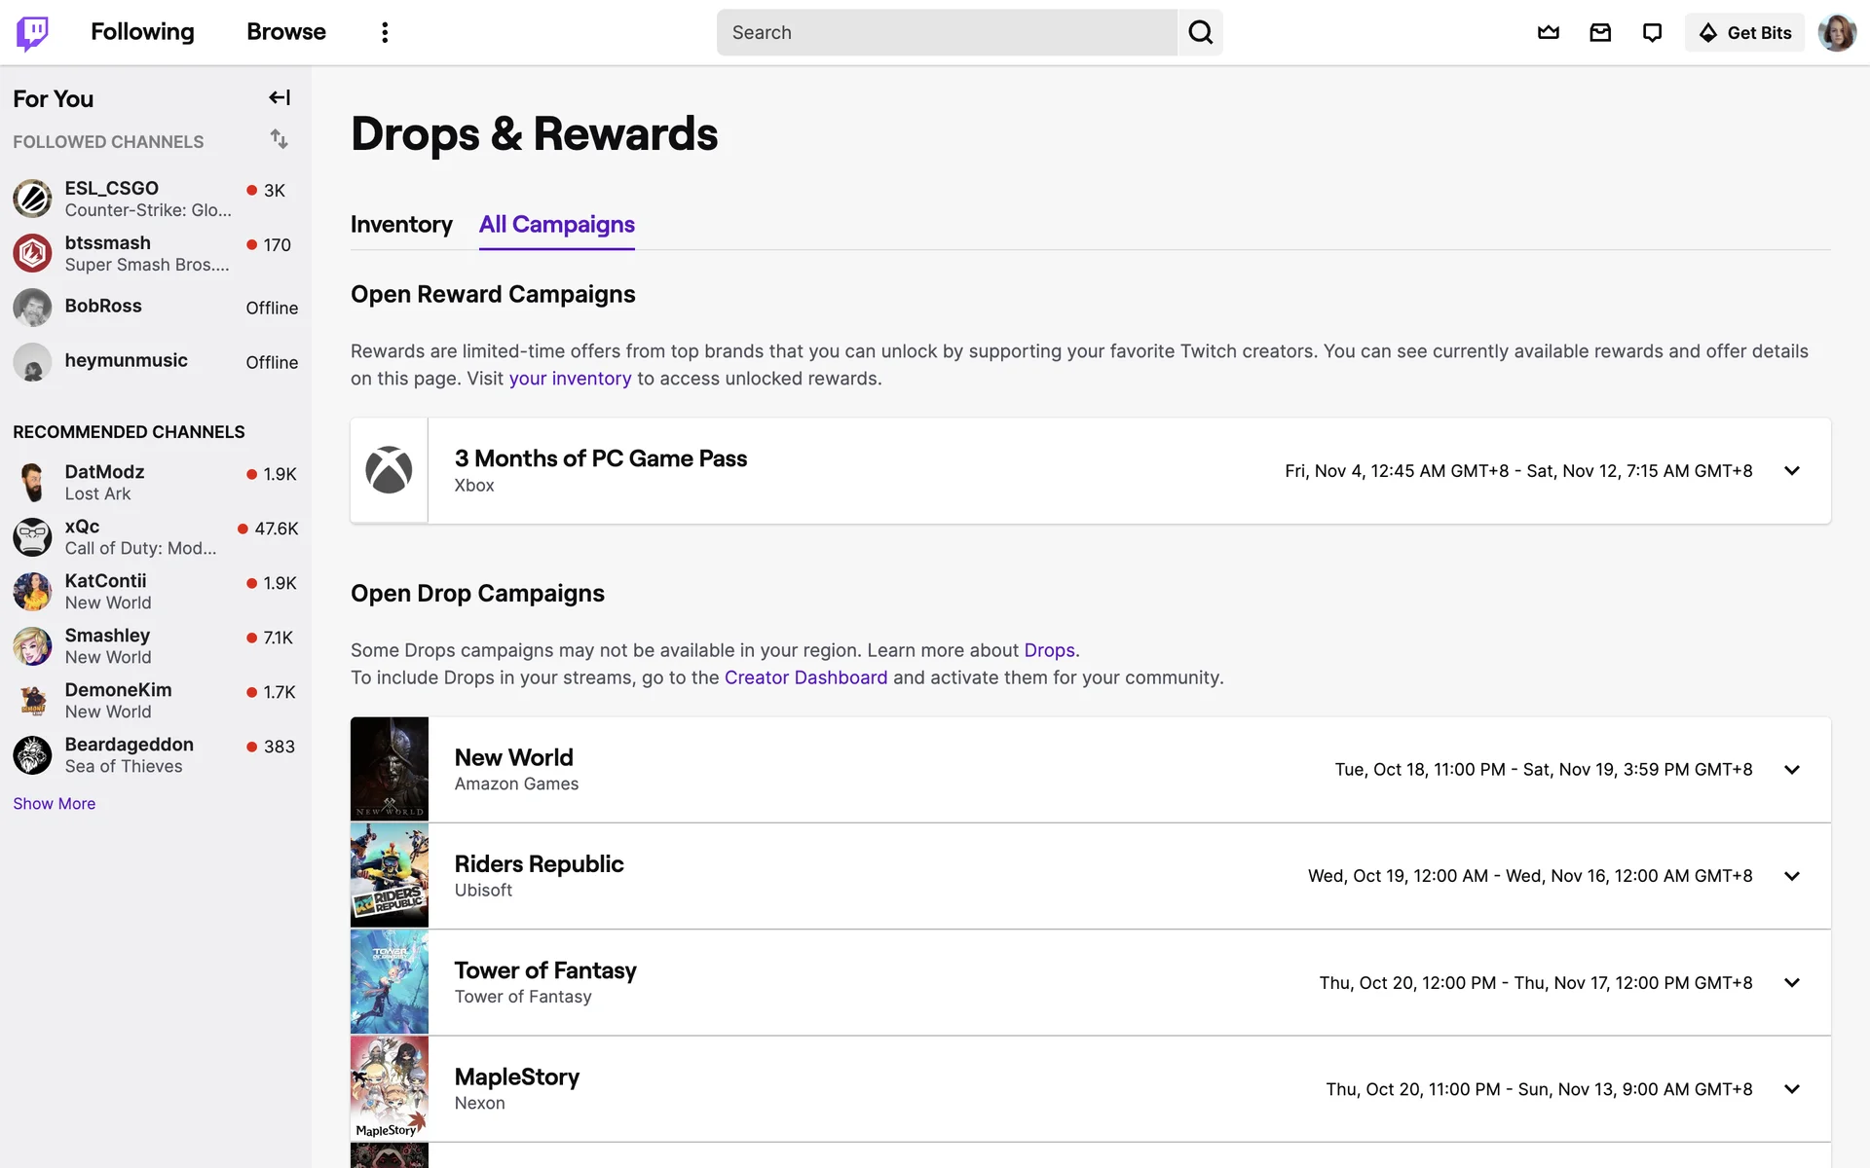This screenshot has width=1870, height=1168.
Task: Collapse the For You sidebar
Action: coord(280,97)
